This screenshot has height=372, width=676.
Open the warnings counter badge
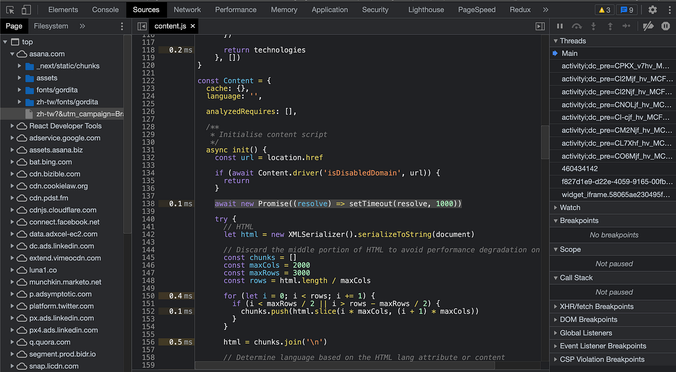(605, 10)
